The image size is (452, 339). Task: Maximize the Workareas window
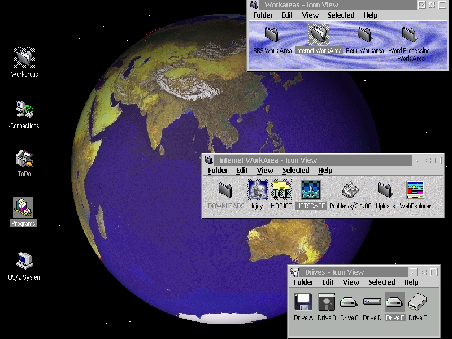(442, 5)
